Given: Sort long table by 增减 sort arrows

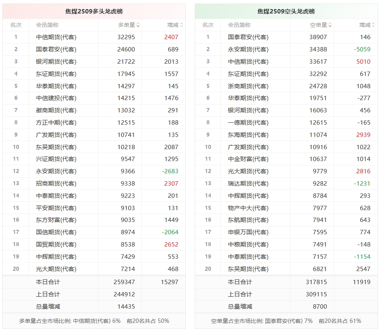Looking at the screenshot, I should 181,25.
